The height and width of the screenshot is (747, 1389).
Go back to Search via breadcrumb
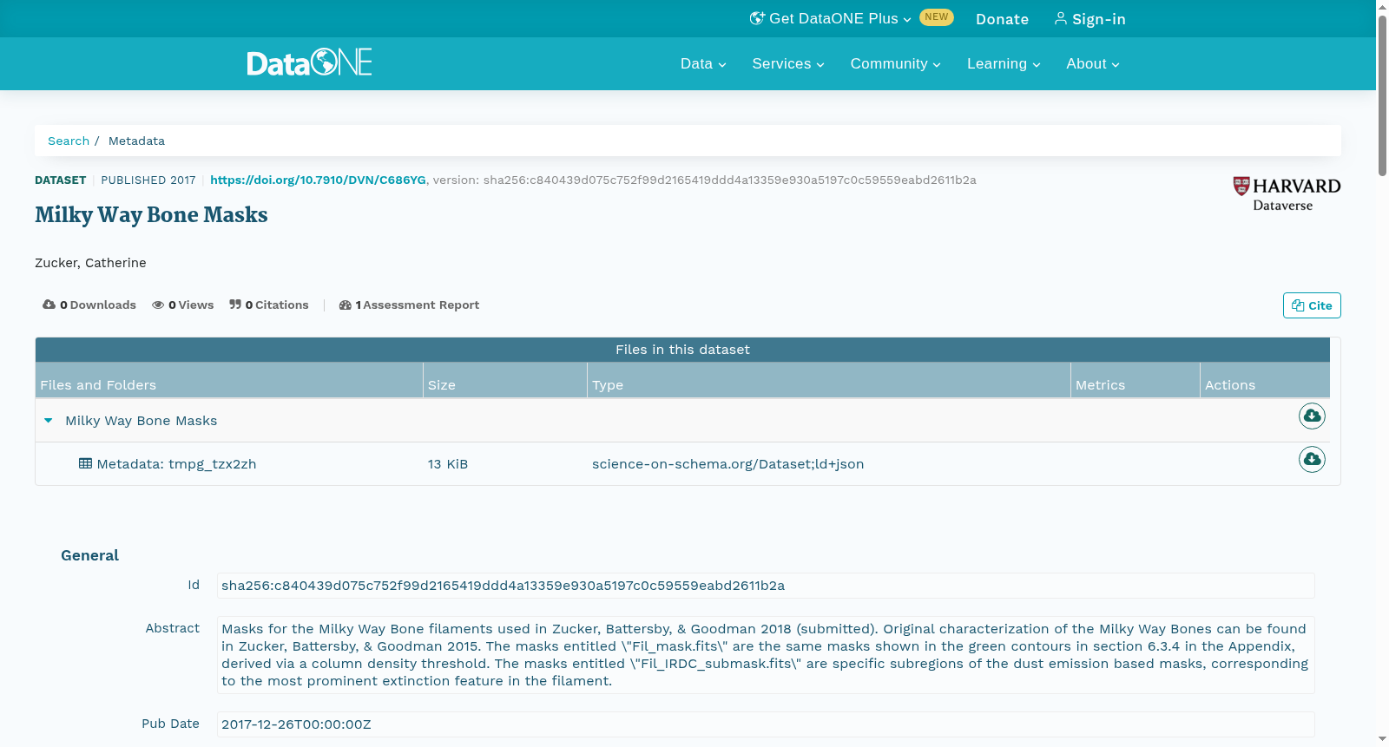click(x=69, y=141)
